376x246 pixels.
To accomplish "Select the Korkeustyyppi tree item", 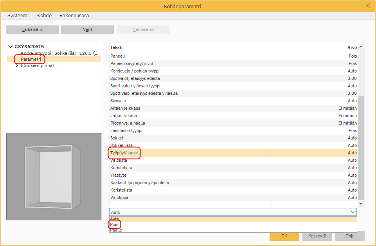I will tap(59, 53).
